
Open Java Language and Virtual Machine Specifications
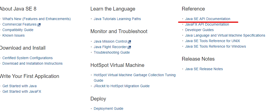click(225, 36)
